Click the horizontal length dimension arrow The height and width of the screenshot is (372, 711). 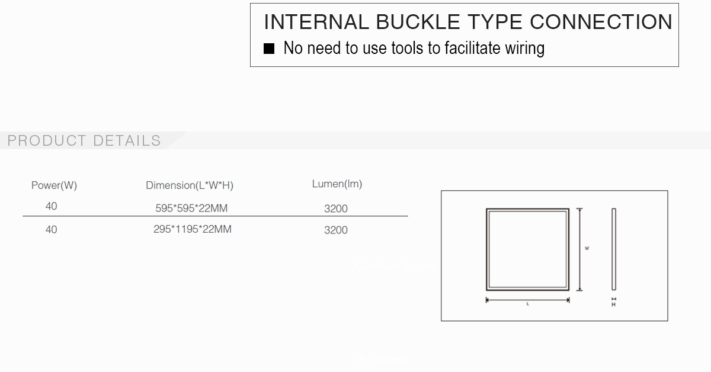pos(527,300)
